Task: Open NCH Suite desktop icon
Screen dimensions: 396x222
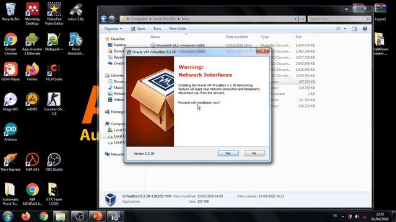Action: pyautogui.click(x=54, y=72)
